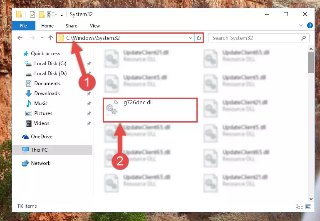
Task: Open the File ribbon tab
Action: click(23, 26)
